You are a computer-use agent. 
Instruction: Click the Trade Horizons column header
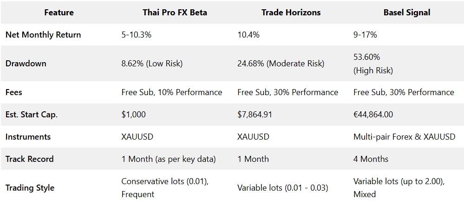click(291, 13)
